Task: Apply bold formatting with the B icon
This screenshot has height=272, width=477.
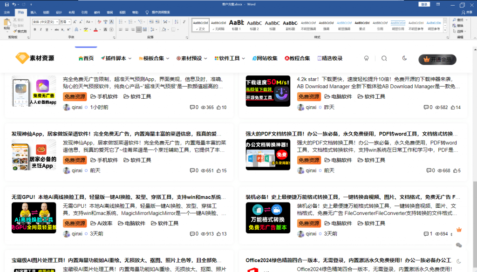Action: point(34,30)
